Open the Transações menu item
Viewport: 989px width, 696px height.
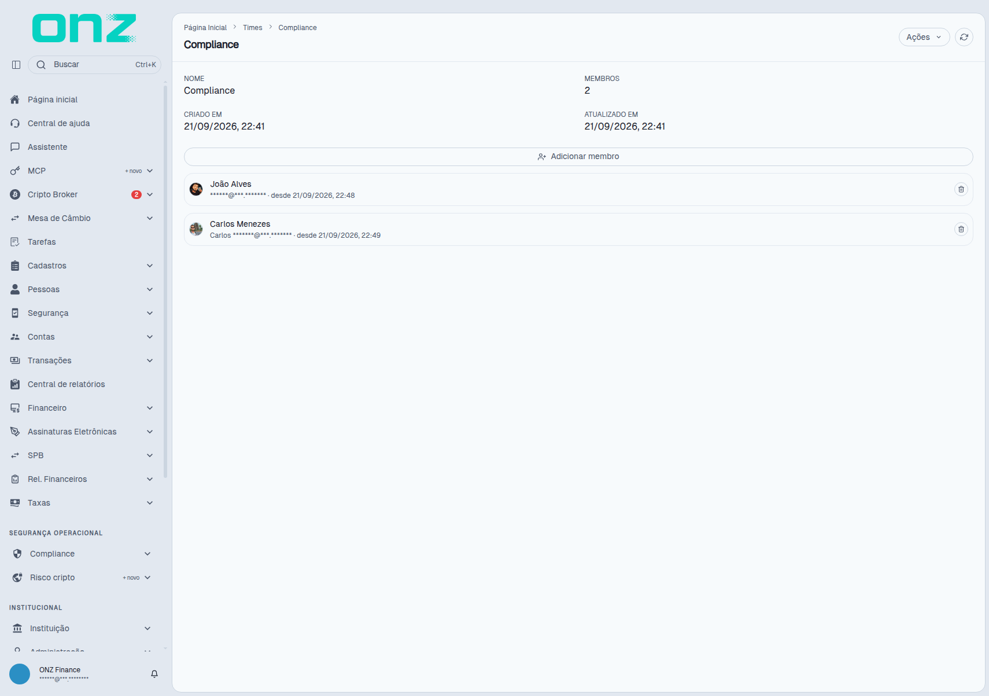pyautogui.click(x=82, y=360)
